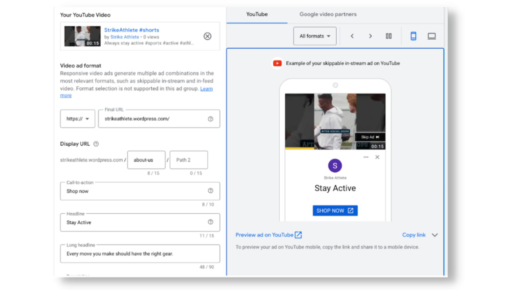Pause the ad preview rotation
This screenshot has width=517, height=290.
(x=389, y=36)
